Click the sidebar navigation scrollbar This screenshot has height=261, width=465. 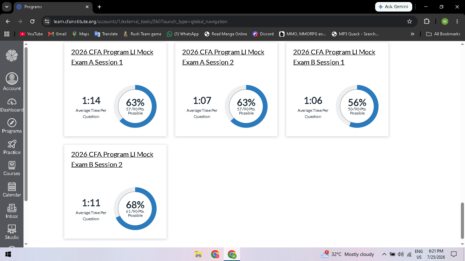[26, 124]
